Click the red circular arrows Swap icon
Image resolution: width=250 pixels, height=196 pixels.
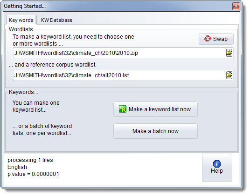click(207, 39)
